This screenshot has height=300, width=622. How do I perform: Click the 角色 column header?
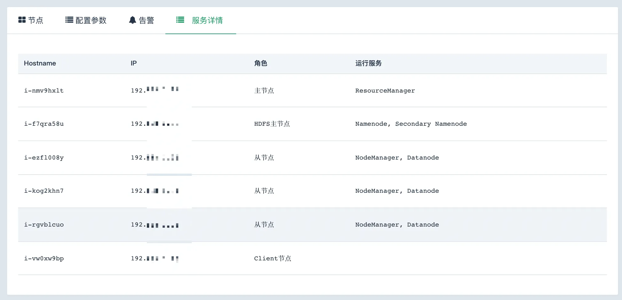[261, 63]
